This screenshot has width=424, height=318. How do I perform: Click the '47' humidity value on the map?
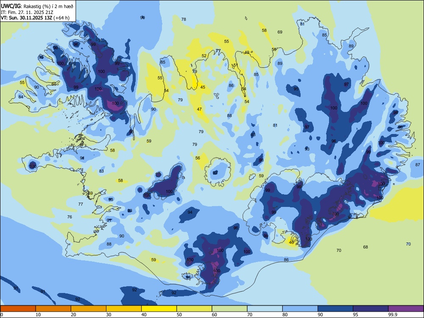click(199, 109)
